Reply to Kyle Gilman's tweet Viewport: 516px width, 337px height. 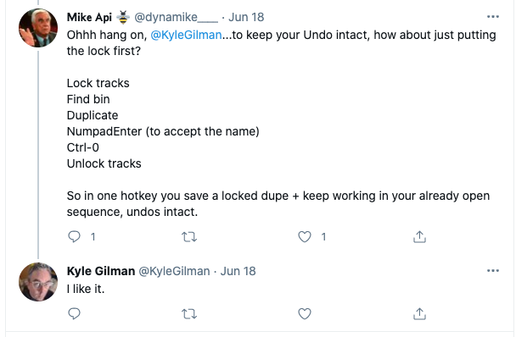74,313
